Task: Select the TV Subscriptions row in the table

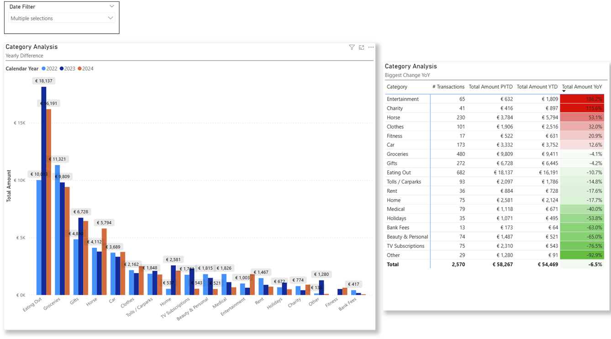Action: 406,246
